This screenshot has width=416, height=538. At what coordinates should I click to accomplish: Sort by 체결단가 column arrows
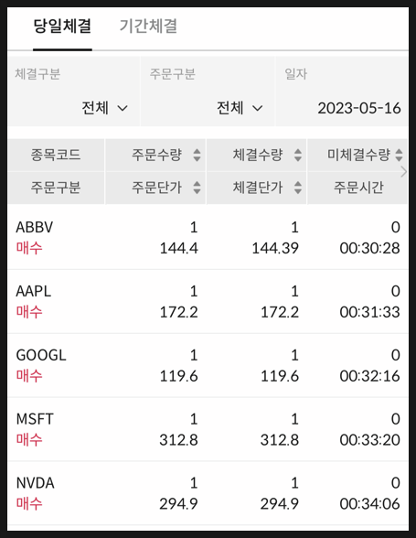pyautogui.click(x=298, y=188)
